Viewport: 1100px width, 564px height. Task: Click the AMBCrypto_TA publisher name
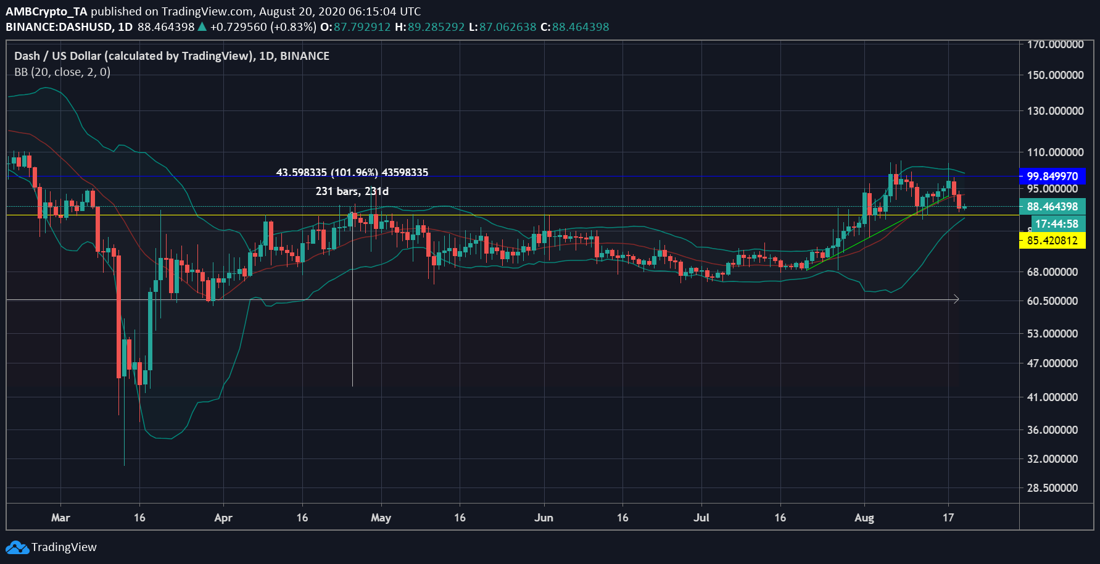(x=46, y=11)
